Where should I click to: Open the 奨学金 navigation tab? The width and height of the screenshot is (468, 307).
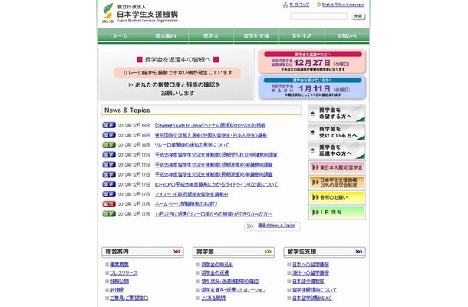click(211, 36)
